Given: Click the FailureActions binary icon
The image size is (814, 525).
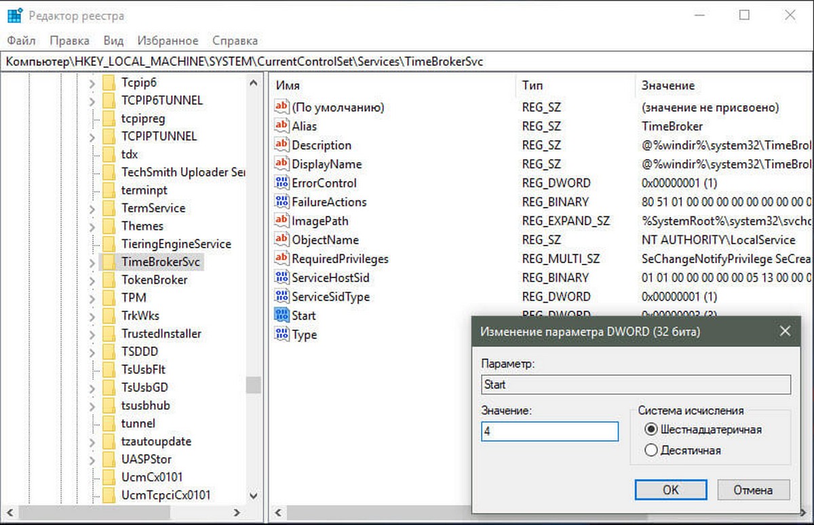Looking at the screenshot, I should tap(282, 201).
